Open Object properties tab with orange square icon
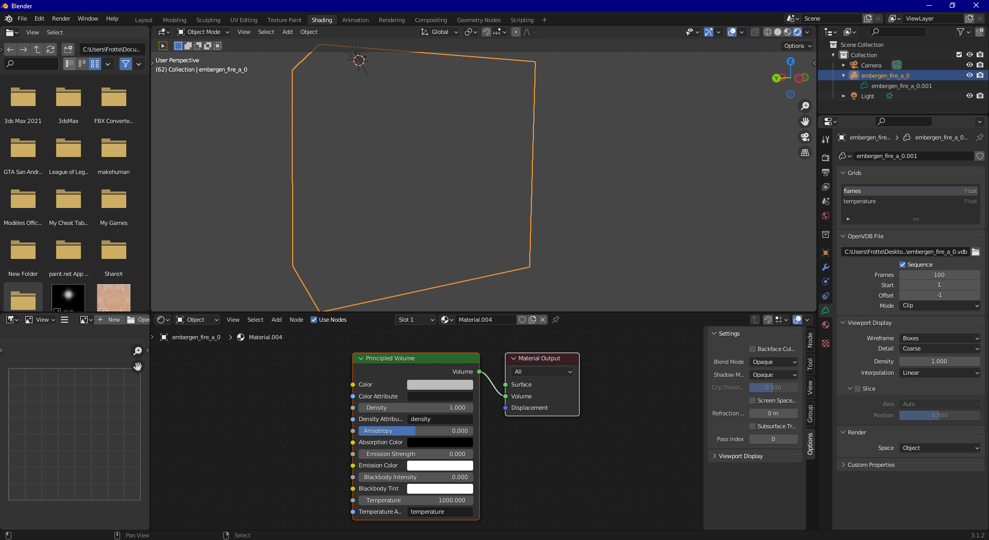The height and width of the screenshot is (540, 989). click(826, 253)
